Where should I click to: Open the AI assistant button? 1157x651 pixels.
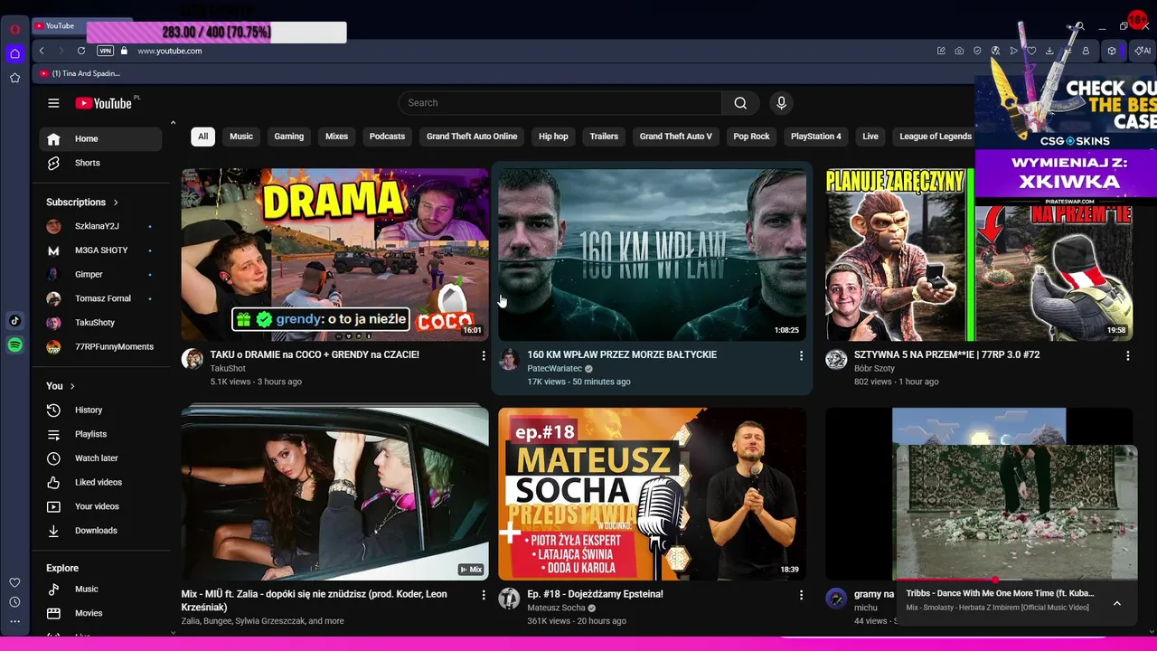click(x=1143, y=51)
